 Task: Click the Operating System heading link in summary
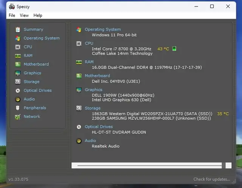[102, 29]
